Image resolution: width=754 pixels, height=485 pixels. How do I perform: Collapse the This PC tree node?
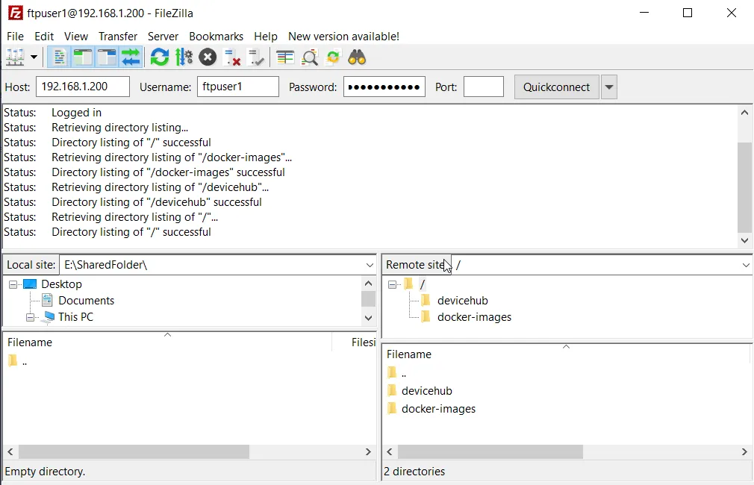[31, 317]
